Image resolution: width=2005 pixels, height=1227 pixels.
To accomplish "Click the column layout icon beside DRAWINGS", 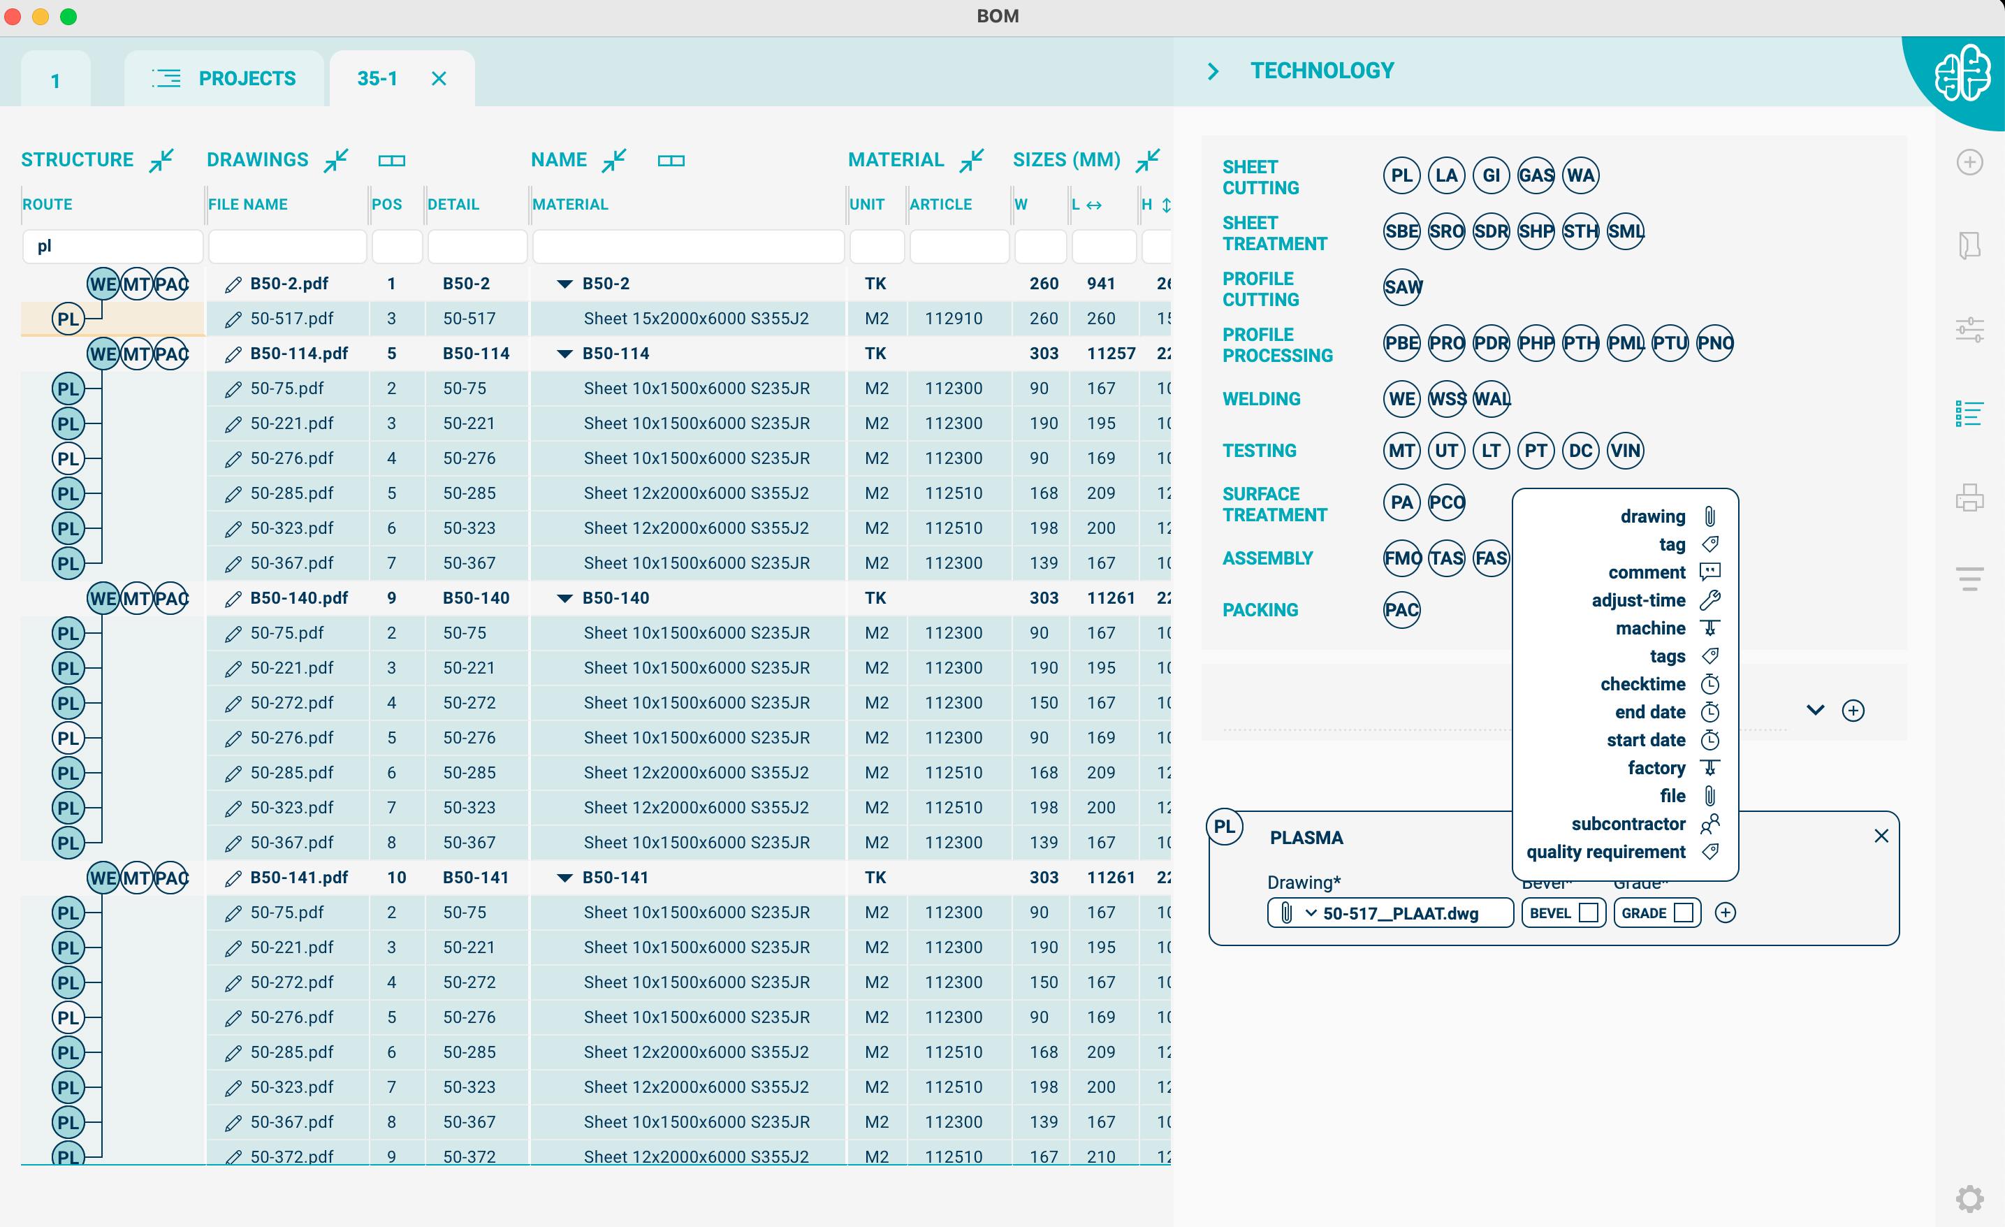I will [x=391, y=161].
